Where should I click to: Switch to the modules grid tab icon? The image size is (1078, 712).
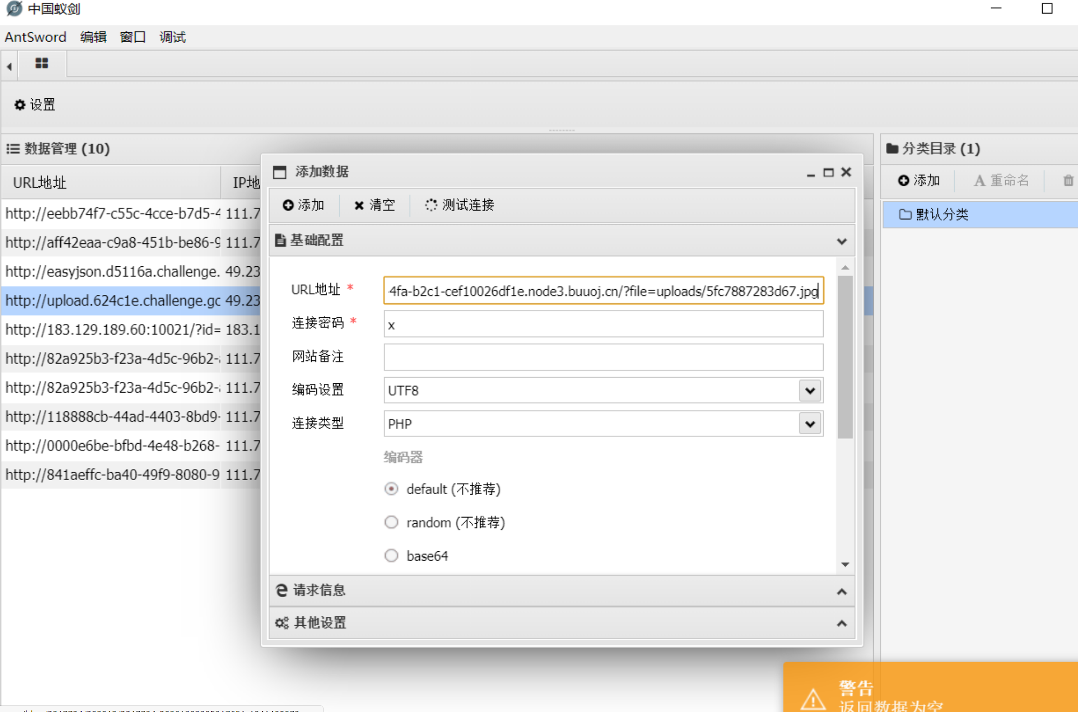coord(41,64)
